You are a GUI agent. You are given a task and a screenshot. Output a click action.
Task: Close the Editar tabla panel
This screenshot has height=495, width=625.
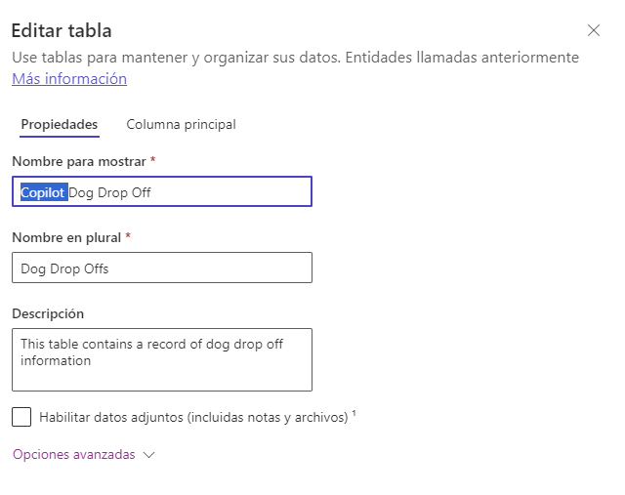[x=593, y=30]
